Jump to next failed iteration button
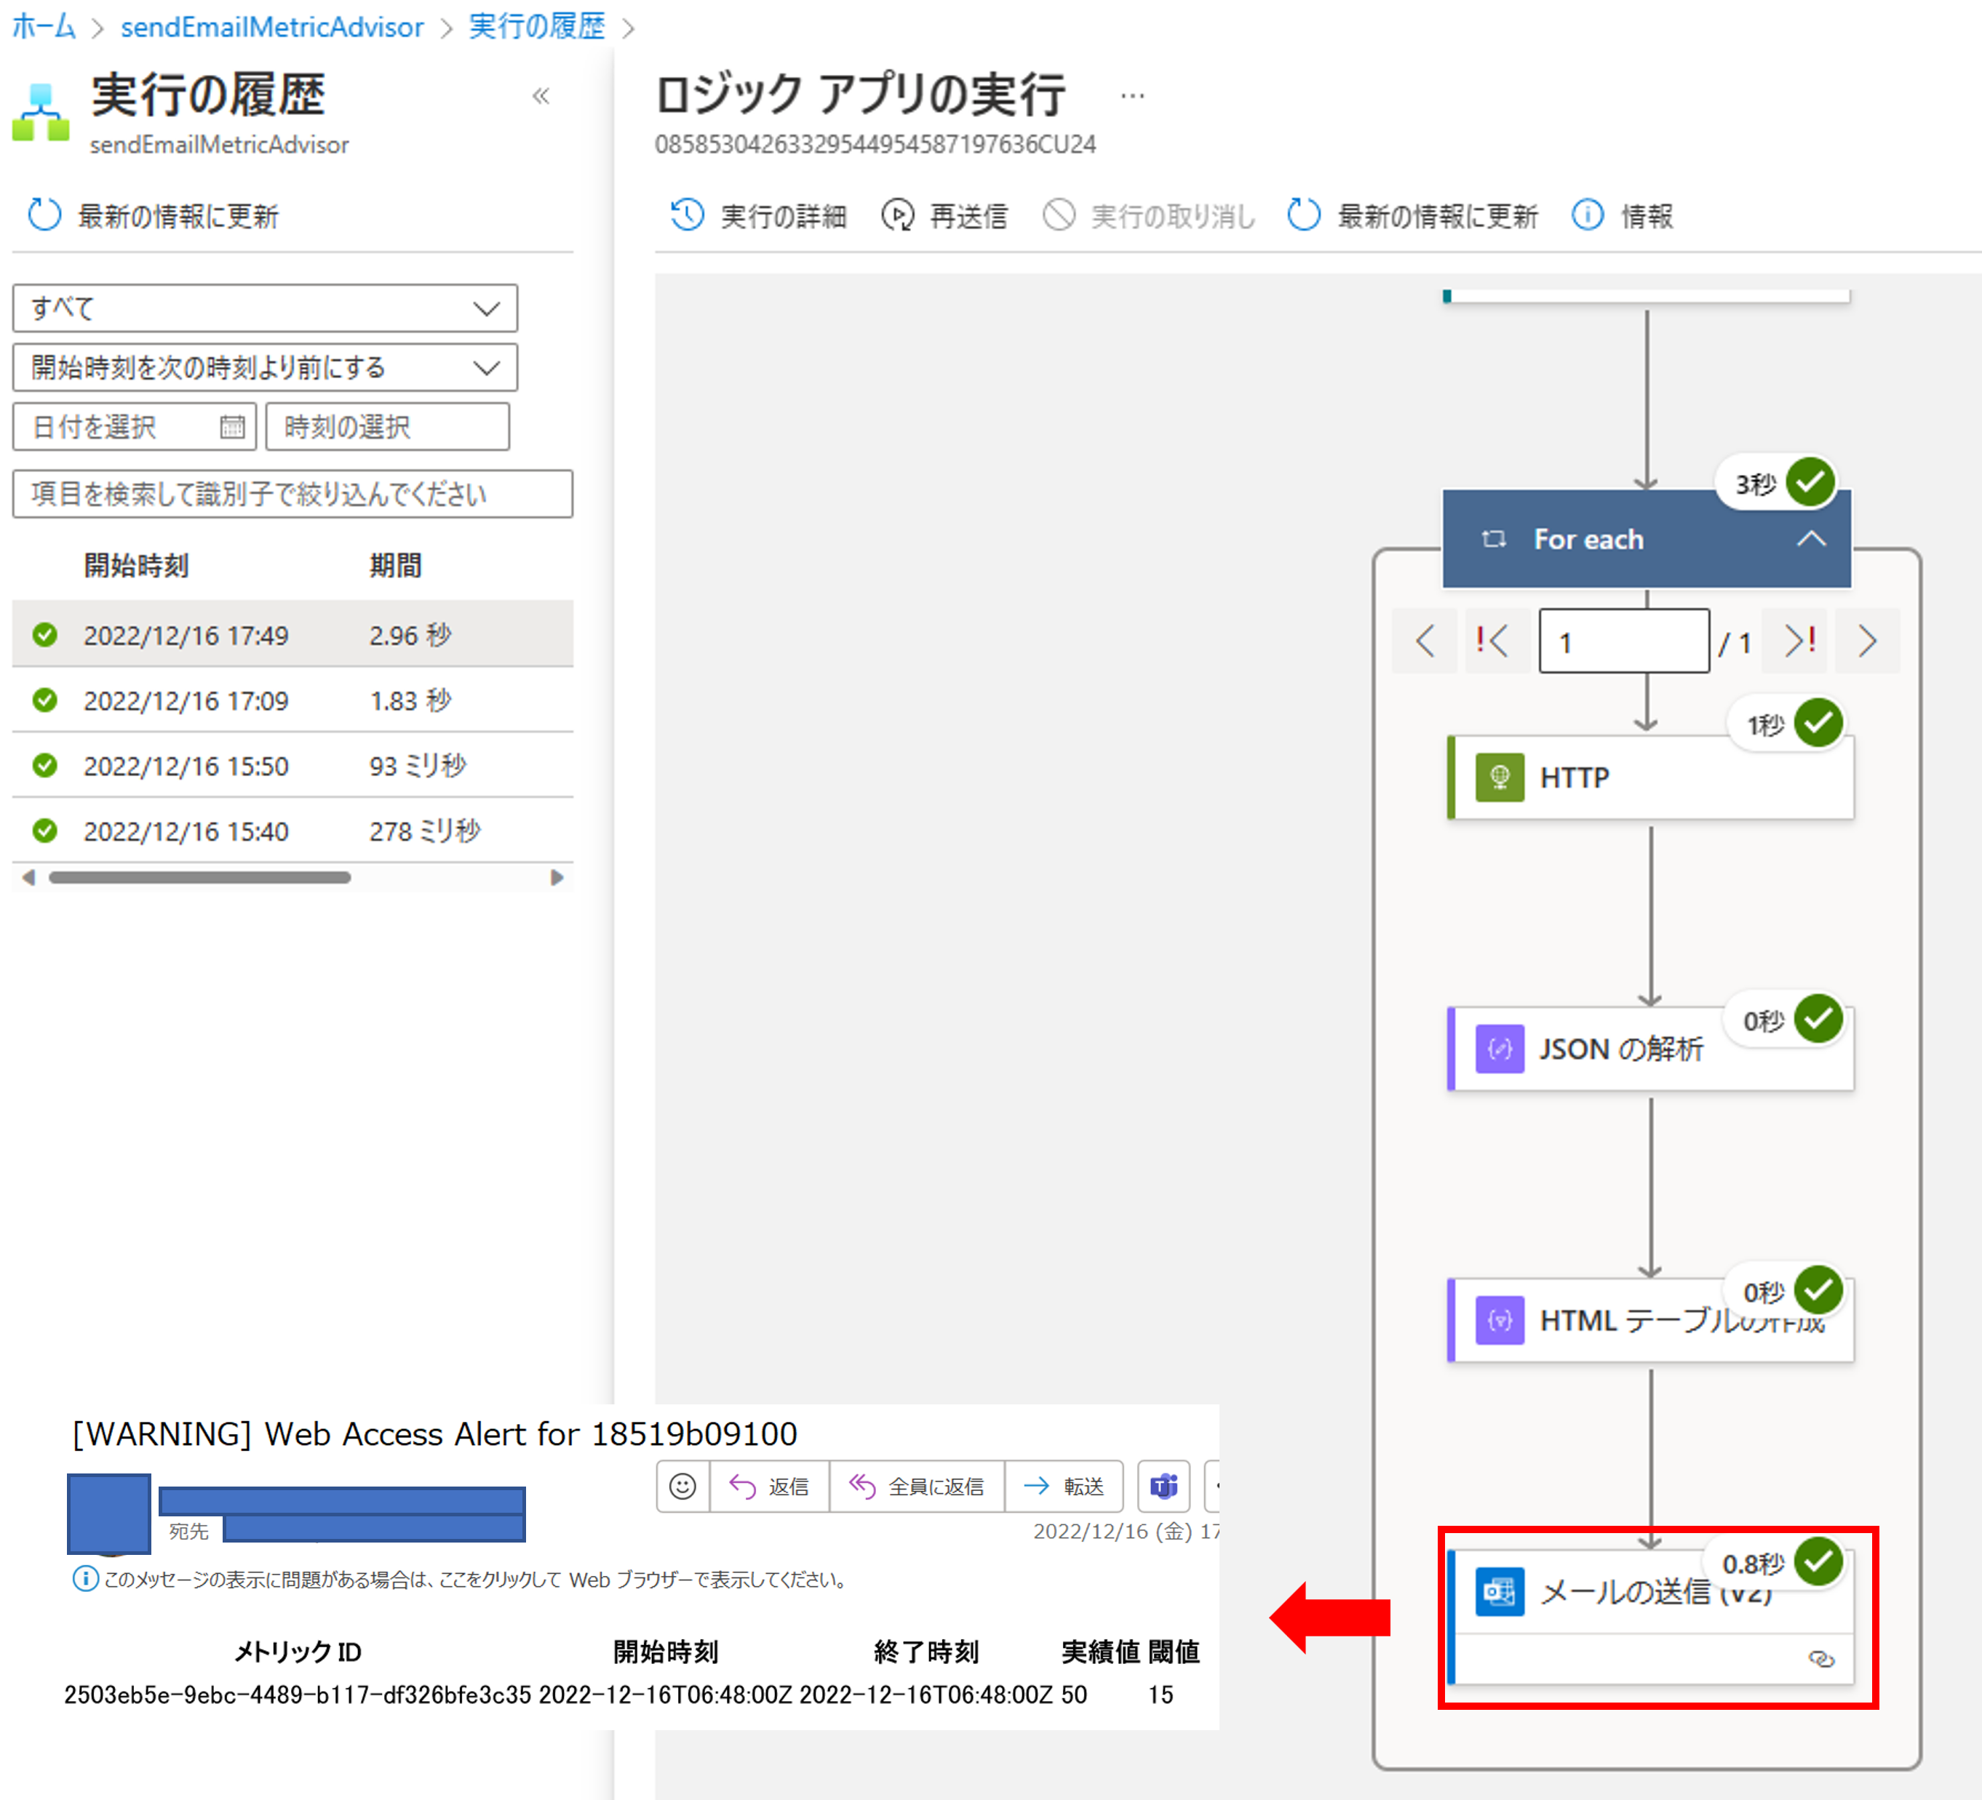Viewport: 1982px width, 1800px height. (1798, 641)
